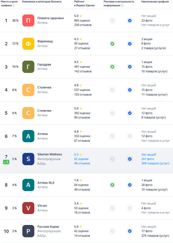This screenshot has height=243, width=173.
Task: Click the verified badge in row 5 Столички
Action: point(130,113)
